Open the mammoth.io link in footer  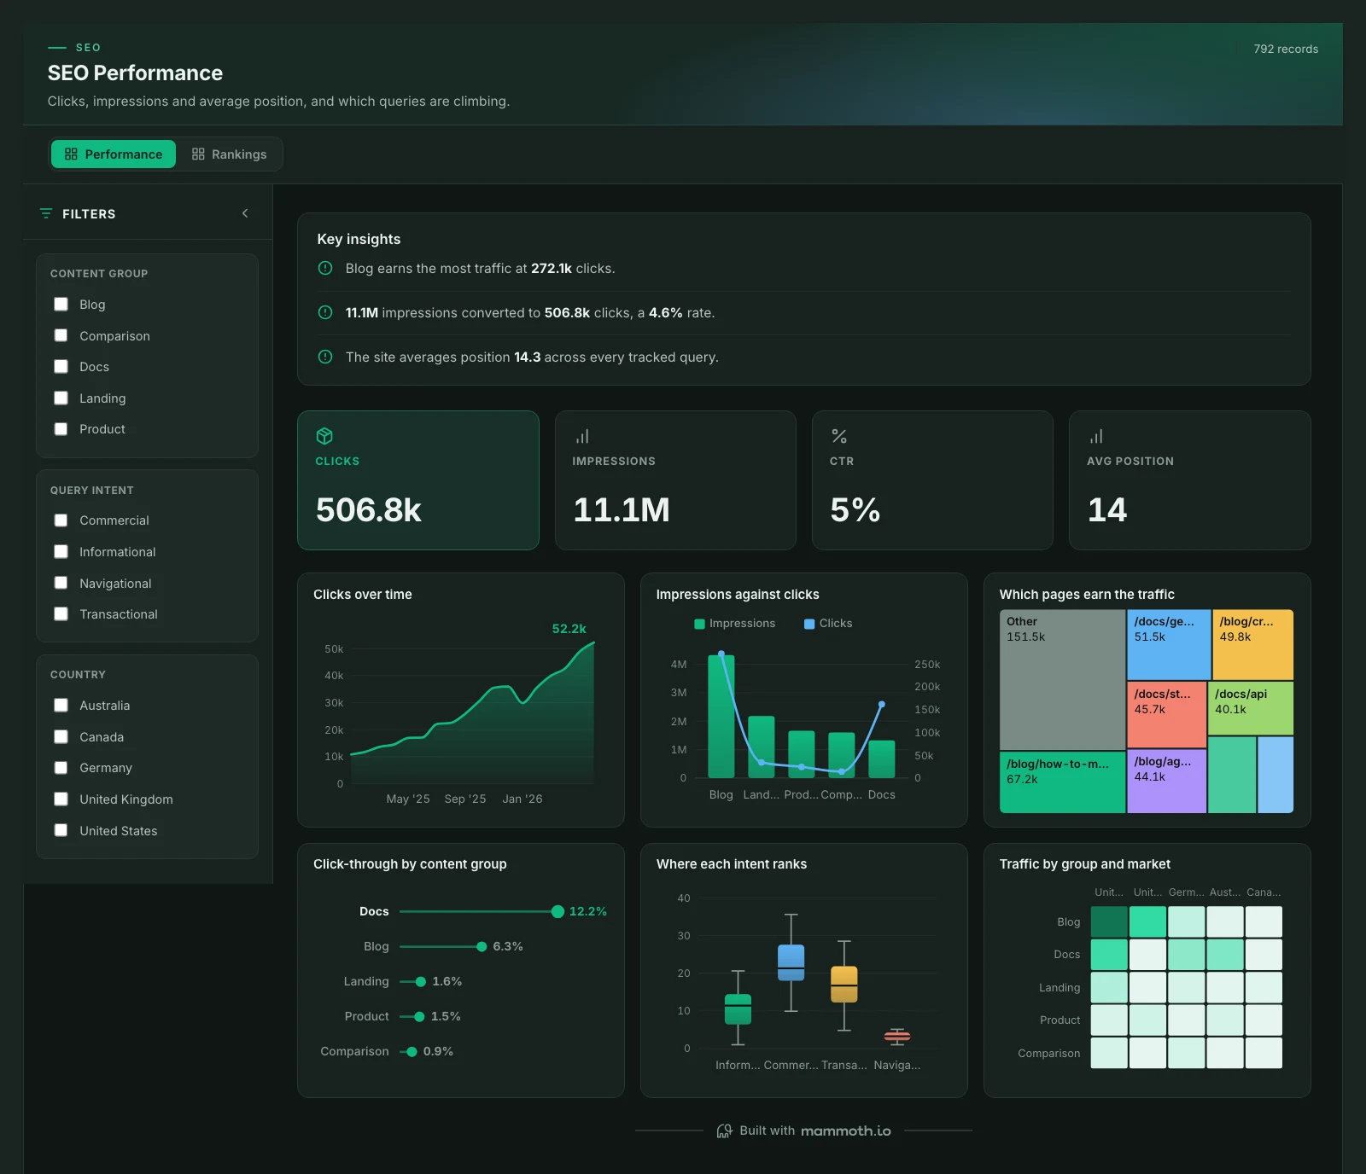845,1131
